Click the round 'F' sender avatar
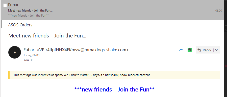The width and height of the screenshot is (227, 97). [14, 52]
